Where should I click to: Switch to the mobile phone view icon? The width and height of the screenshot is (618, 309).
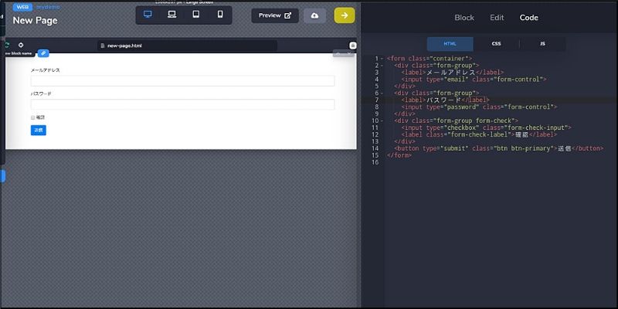click(x=220, y=15)
